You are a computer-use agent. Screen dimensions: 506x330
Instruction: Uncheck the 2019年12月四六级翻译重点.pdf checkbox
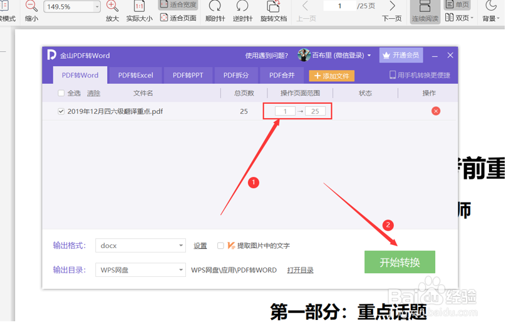[61, 111]
